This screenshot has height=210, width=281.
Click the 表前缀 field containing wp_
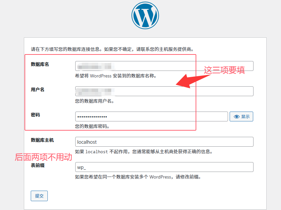[164, 167]
